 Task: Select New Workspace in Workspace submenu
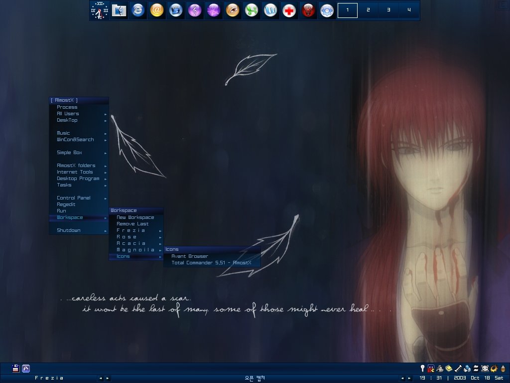[x=136, y=217]
